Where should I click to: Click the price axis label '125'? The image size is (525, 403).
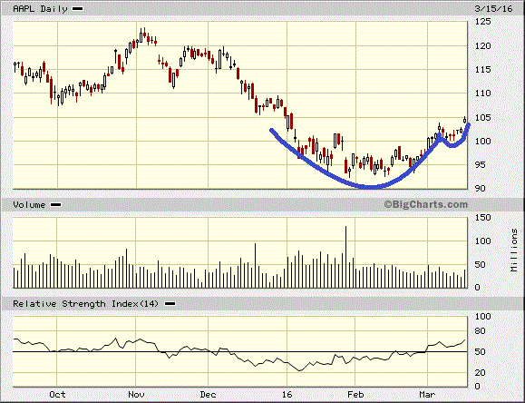click(x=483, y=22)
